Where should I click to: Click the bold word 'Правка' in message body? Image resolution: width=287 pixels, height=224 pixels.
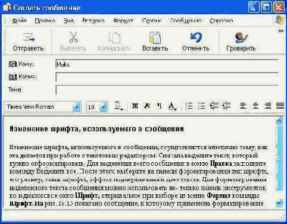221,163
